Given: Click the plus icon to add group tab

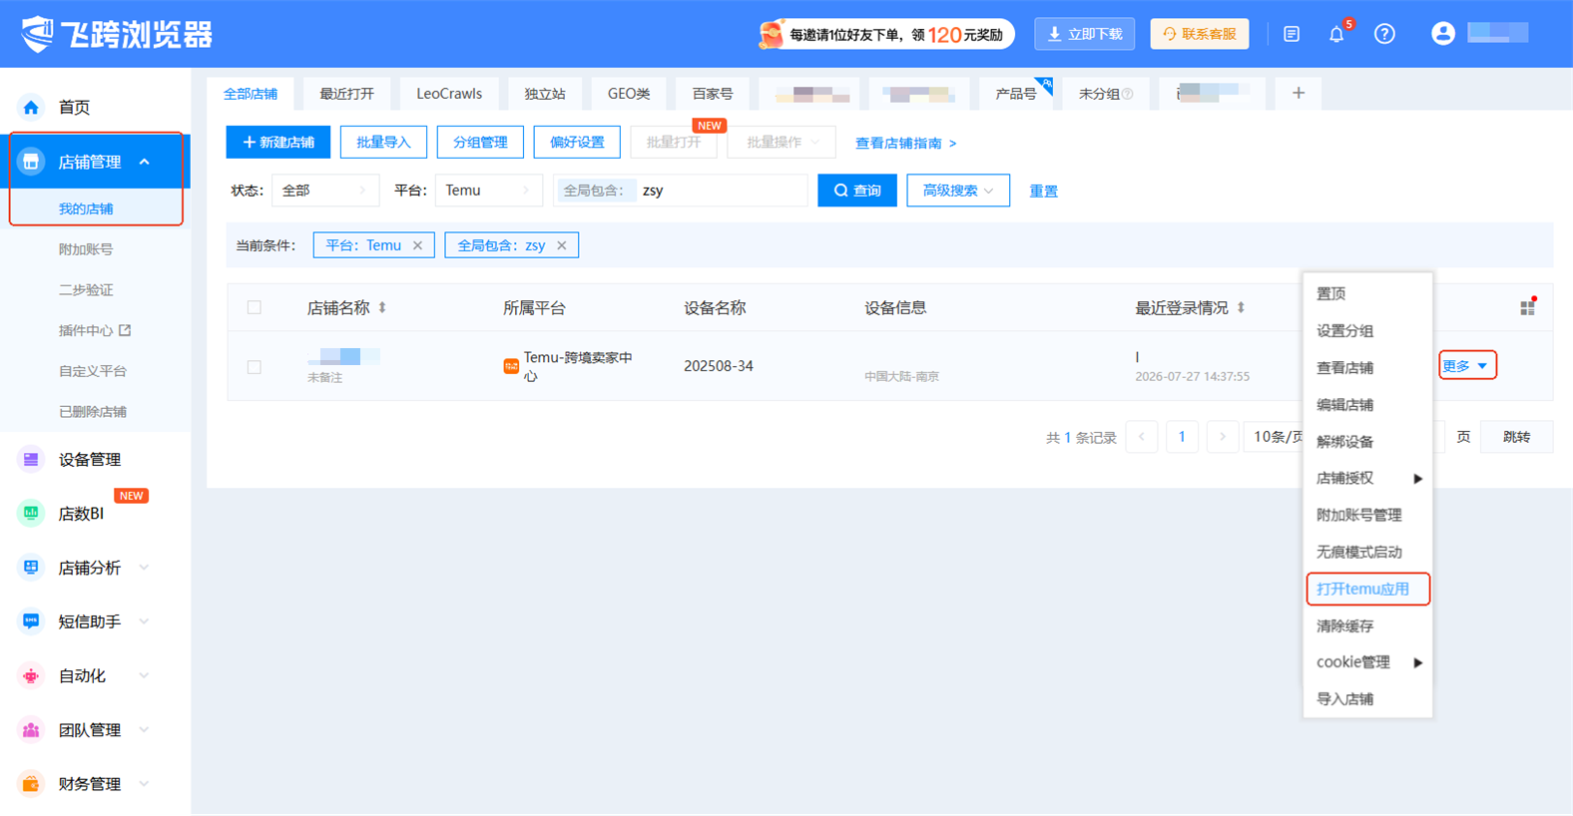Looking at the screenshot, I should (1298, 93).
